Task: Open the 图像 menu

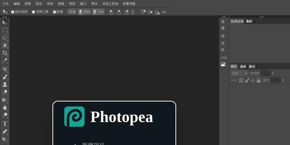Action: click(x=28, y=4)
